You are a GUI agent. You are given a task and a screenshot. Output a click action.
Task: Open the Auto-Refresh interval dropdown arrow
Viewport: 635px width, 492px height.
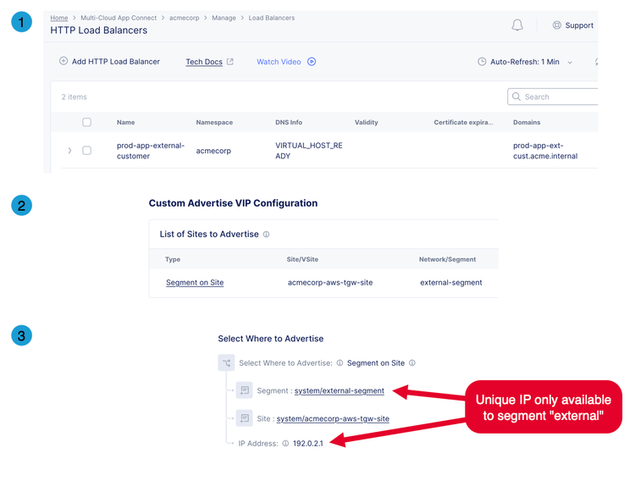(570, 63)
